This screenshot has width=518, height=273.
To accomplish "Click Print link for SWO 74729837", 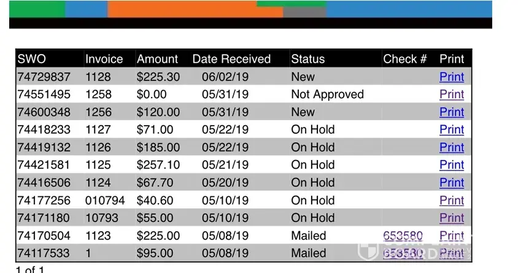I will (452, 77).
